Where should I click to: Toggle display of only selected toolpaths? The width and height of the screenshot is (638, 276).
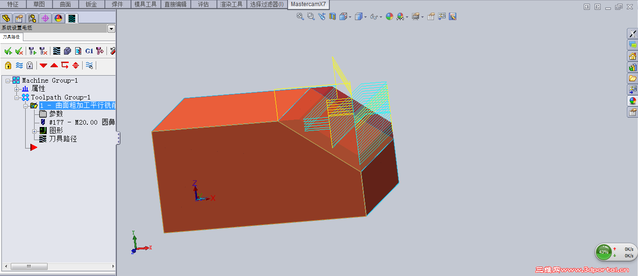(x=89, y=65)
